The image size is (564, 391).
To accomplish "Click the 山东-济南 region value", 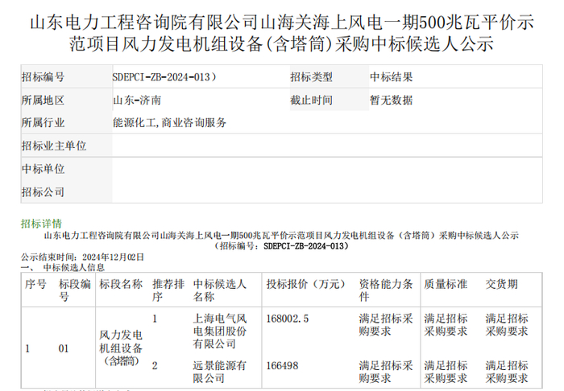I will tap(137, 100).
